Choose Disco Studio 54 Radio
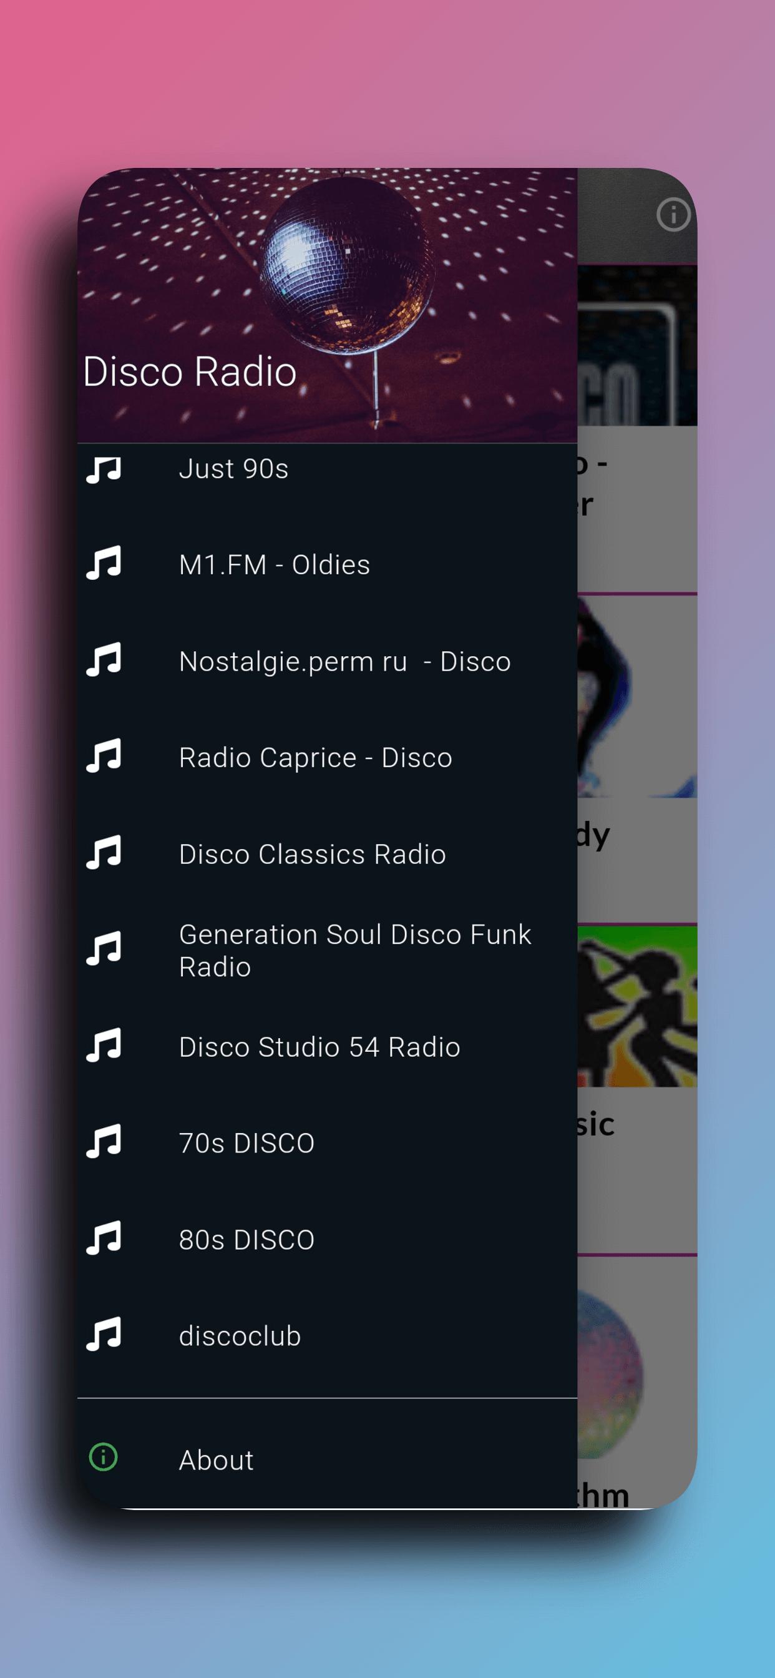The width and height of the screenshot is (775, 1678). coord(327,1047)
